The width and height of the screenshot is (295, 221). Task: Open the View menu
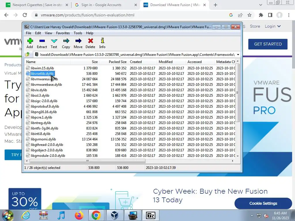(48, 33)
